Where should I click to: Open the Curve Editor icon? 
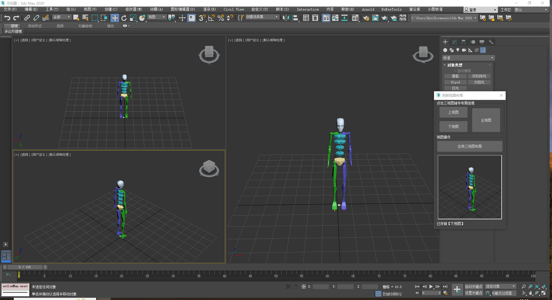tap(335, 18)
